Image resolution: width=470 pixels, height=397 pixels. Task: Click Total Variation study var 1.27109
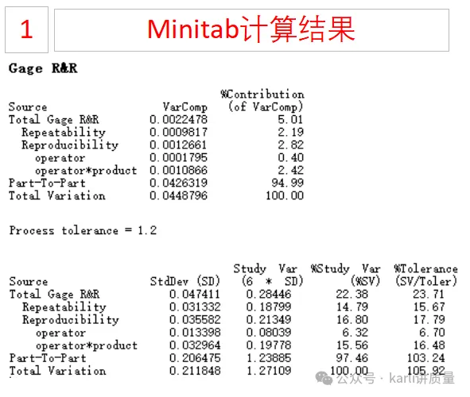pos(269,371)
